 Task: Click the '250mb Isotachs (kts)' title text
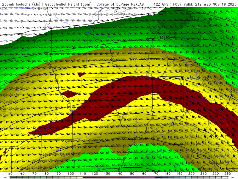click(x=21, y=4)
